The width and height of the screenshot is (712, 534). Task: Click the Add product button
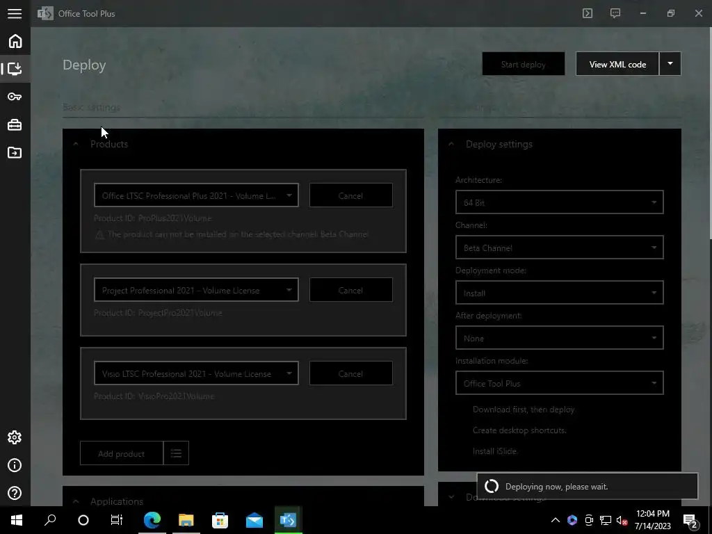[122, 453]
